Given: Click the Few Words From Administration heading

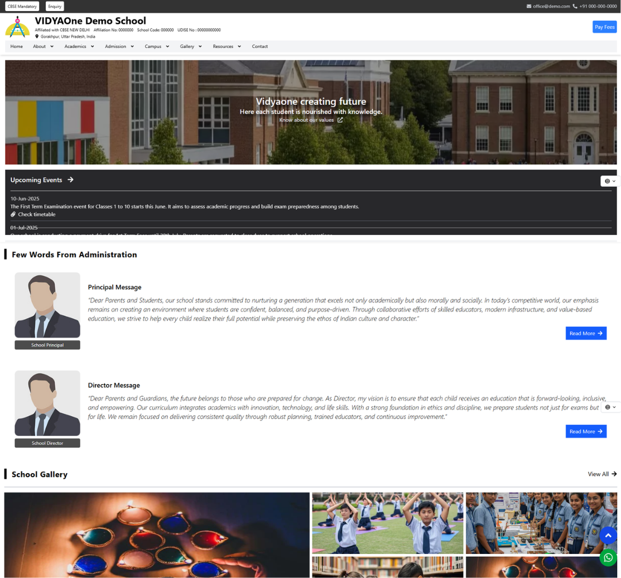Looking at the screenshot, I should point(74,254).
